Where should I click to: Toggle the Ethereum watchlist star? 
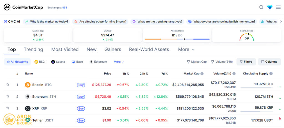8,97
